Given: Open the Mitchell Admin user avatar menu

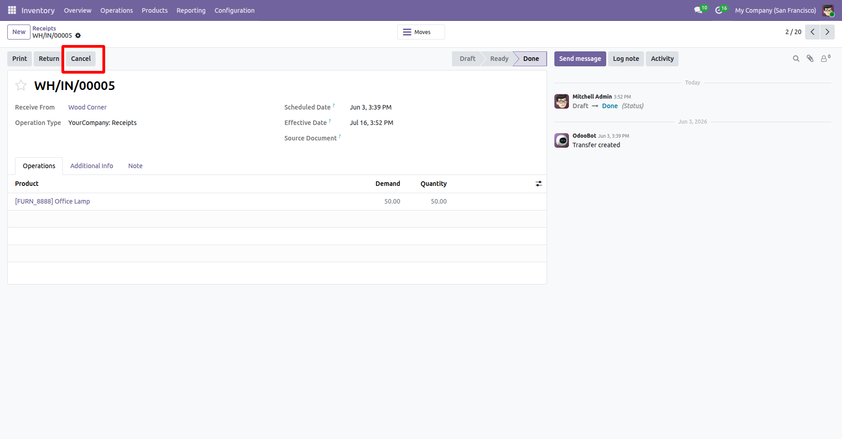Looking at the screenshot, I should point(828,10).
